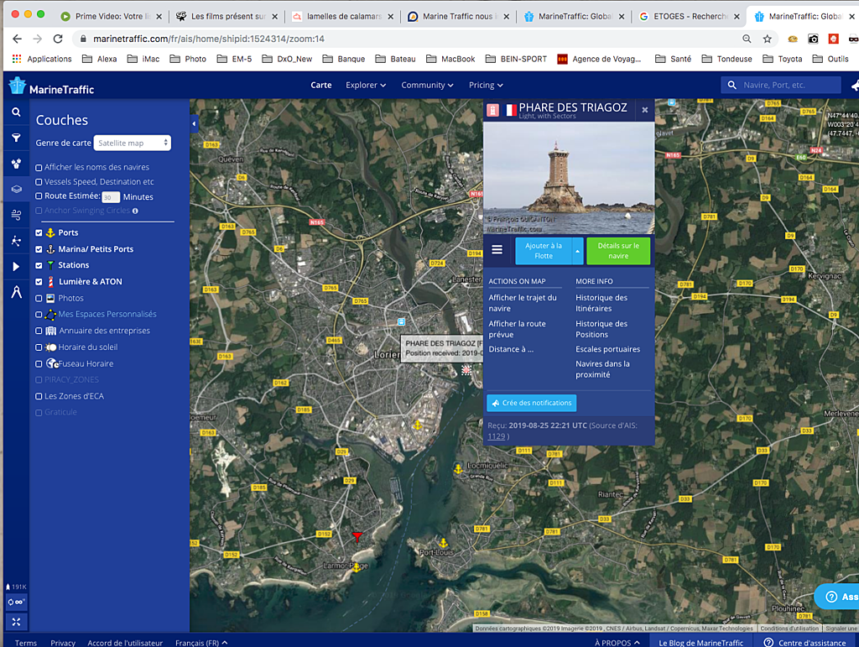Screen dimensions: 859x647
Task: Click the blue square marker near Lorient
Action: [x=402, y=321]
